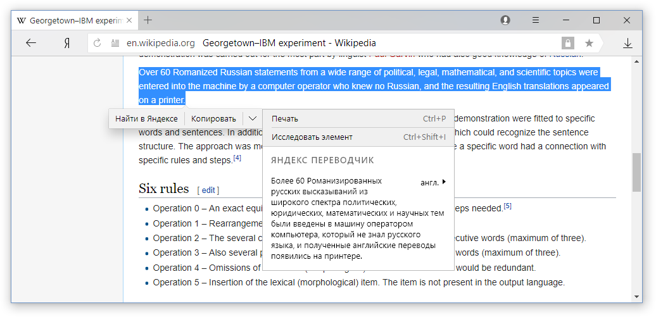Click Найти в Яндексе button
The image size is (656, 317).
tap(146, 118)
